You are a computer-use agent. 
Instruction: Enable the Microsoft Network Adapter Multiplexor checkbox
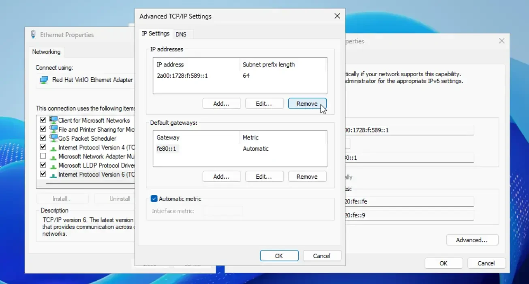click(43, 156)
